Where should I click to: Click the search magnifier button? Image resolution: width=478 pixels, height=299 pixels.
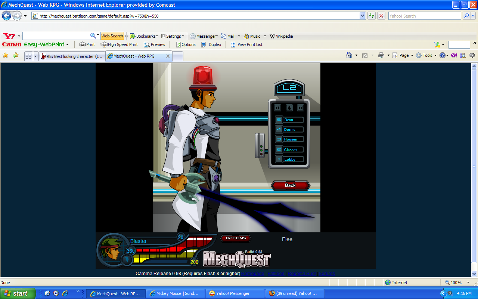466,16
